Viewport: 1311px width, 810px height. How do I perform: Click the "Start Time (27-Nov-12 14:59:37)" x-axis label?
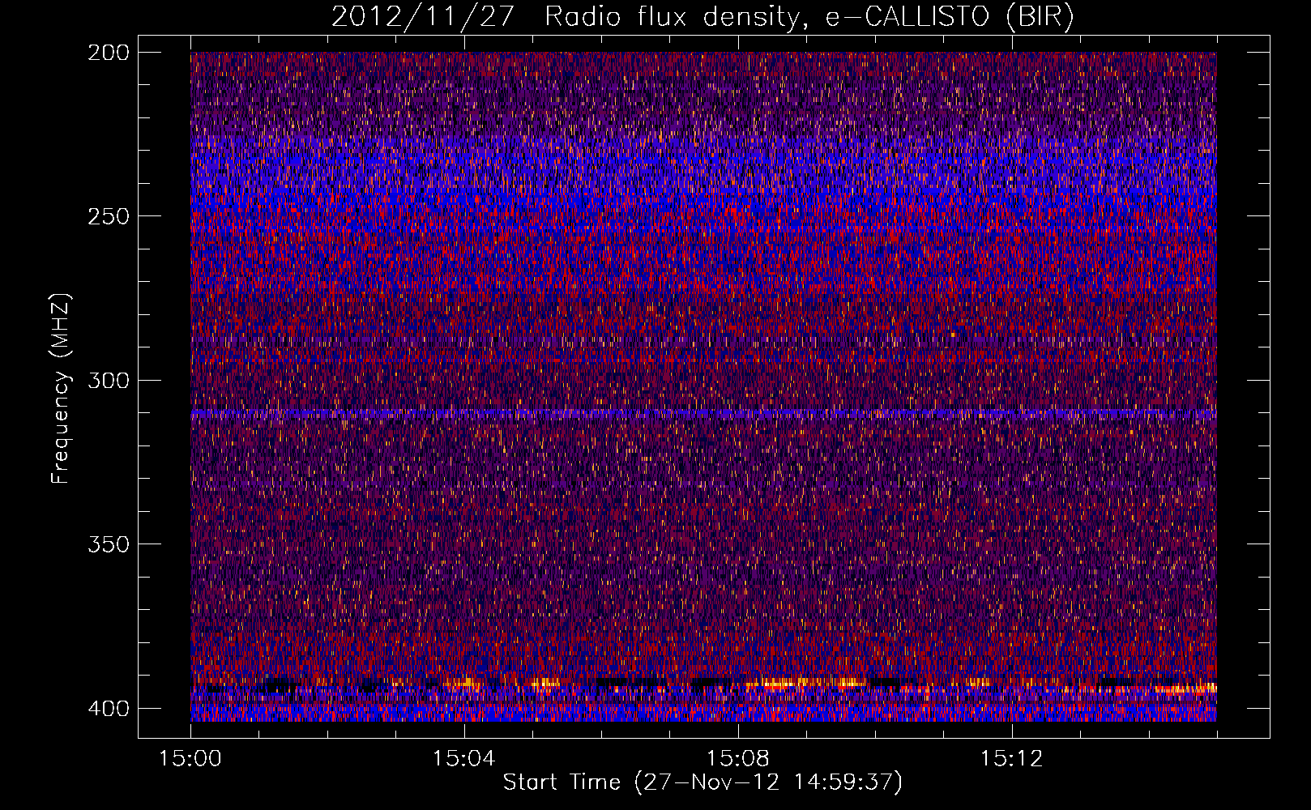pyautogui.click(x=702, y=783)
